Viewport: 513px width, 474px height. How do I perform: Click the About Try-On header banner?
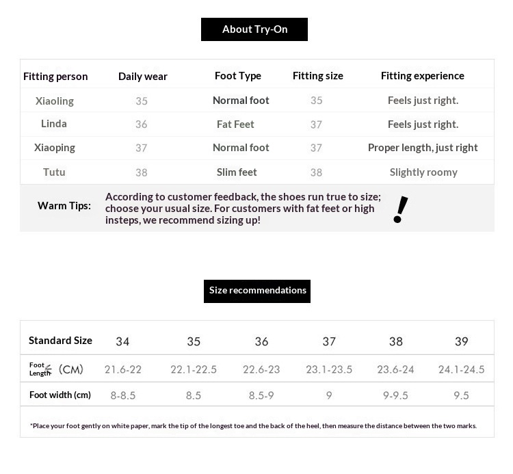[x=254, y=29]
